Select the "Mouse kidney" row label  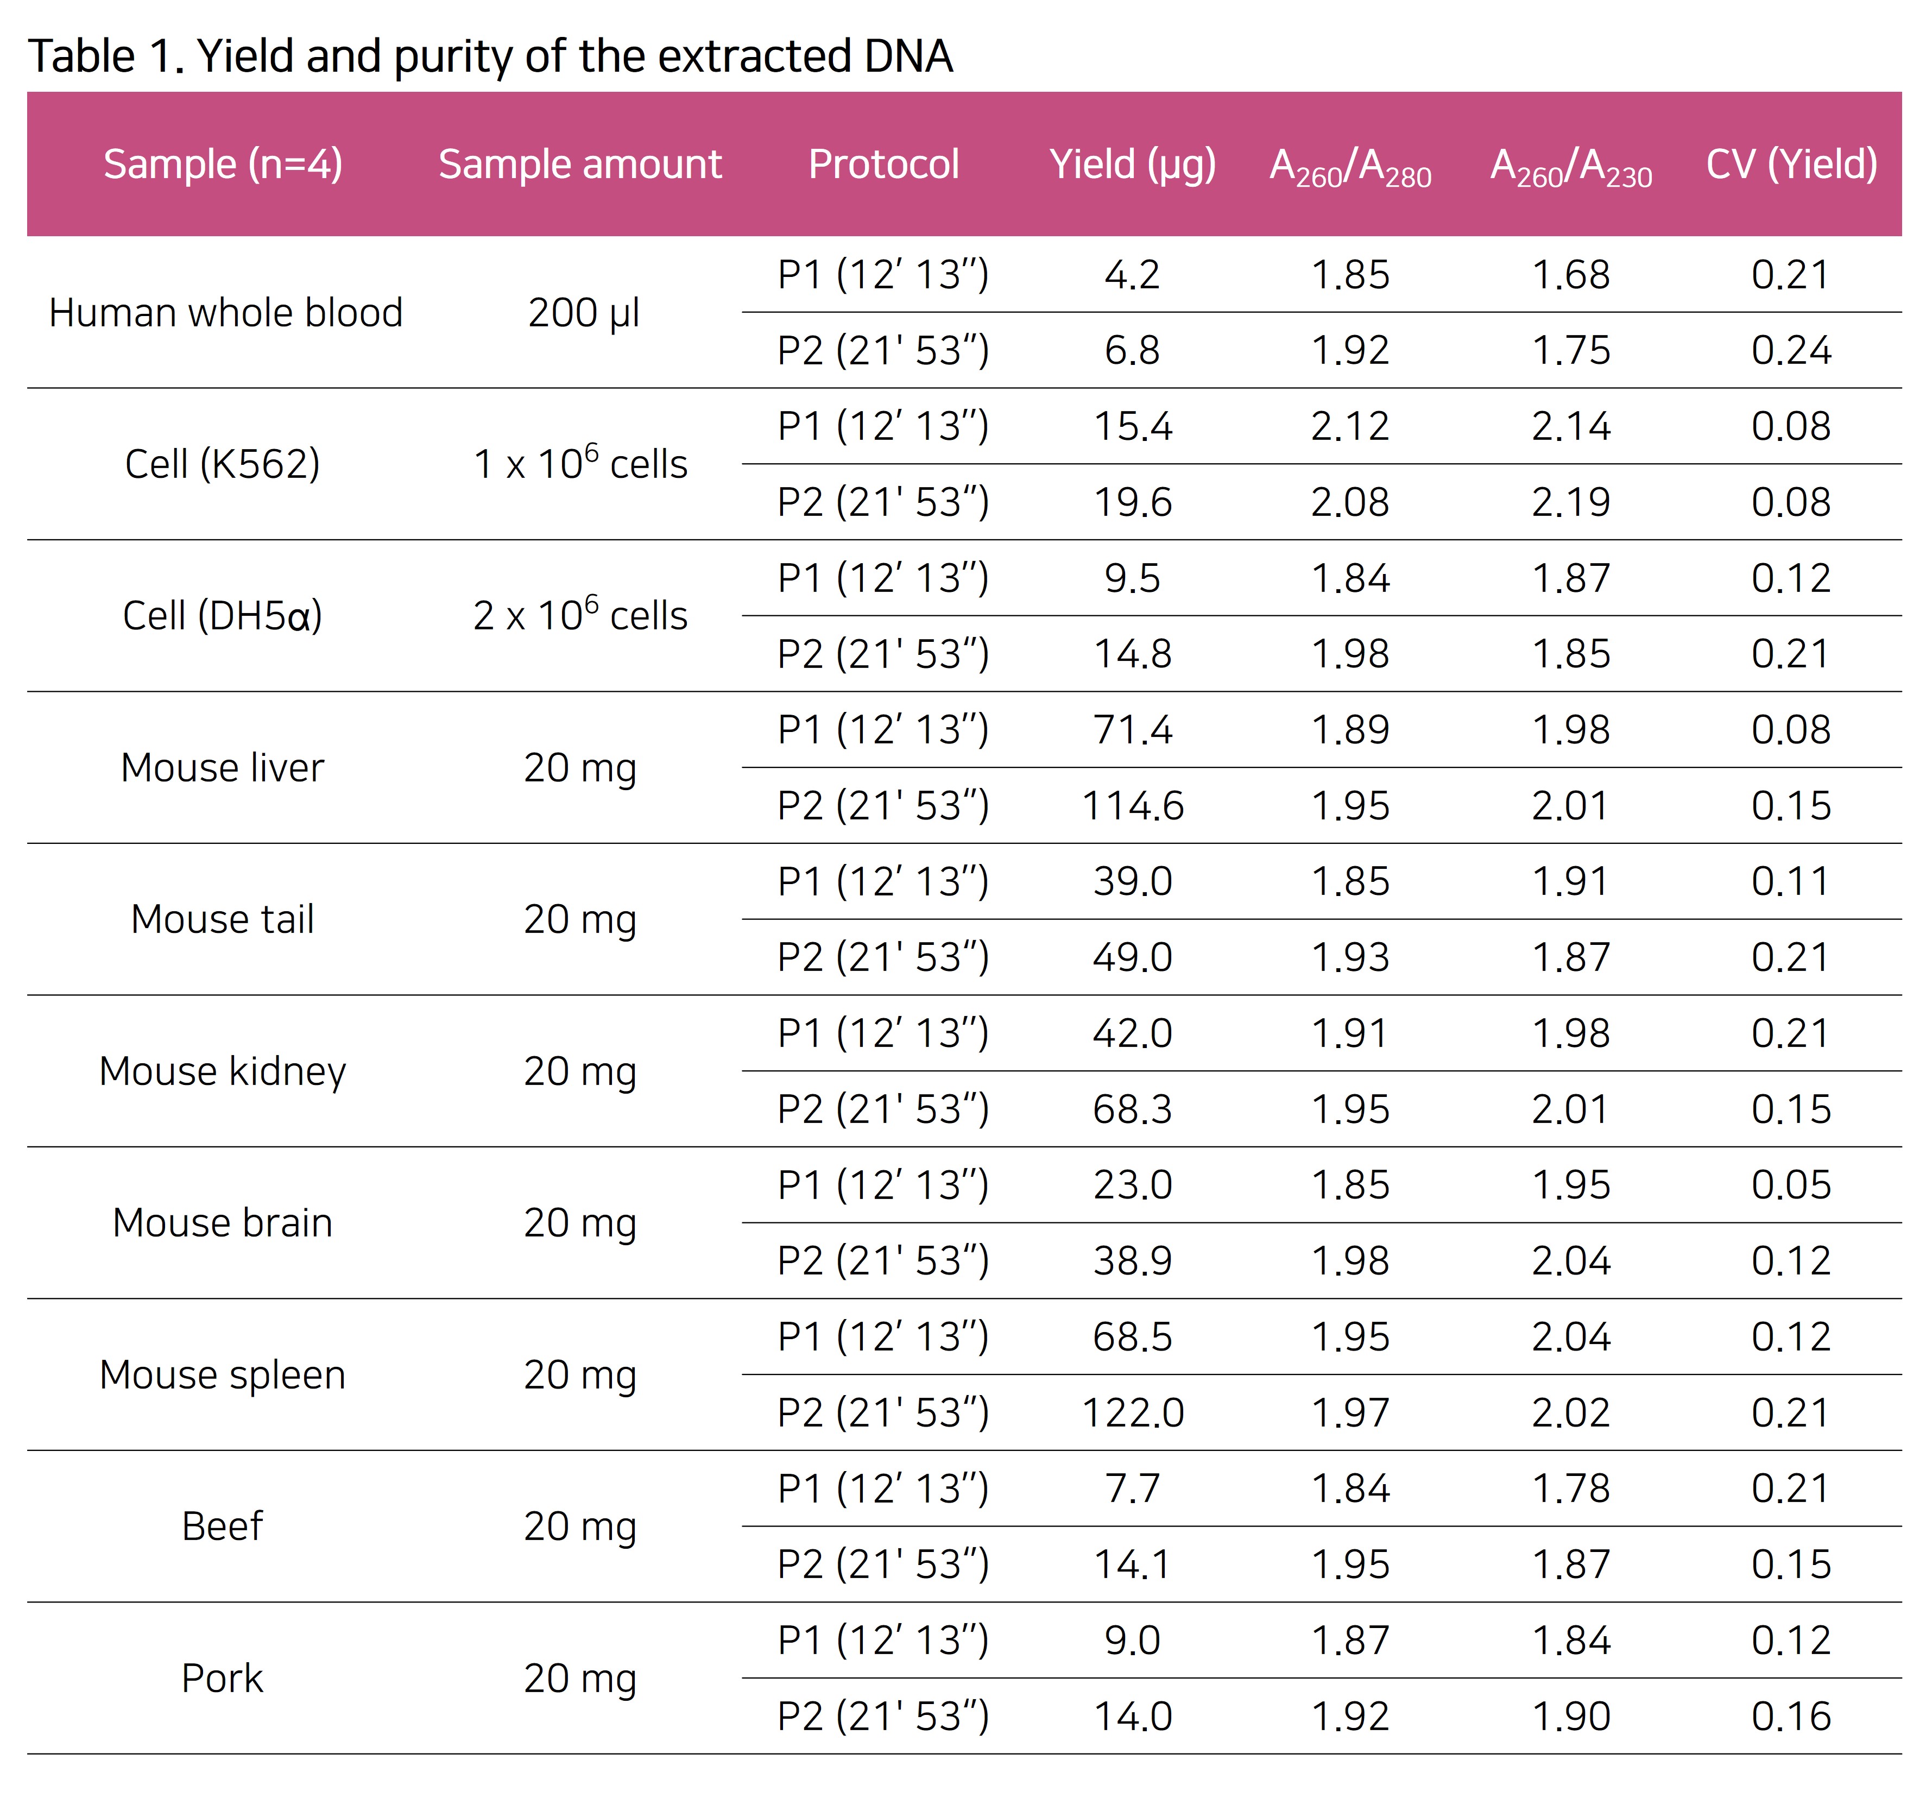(222, 1071)
